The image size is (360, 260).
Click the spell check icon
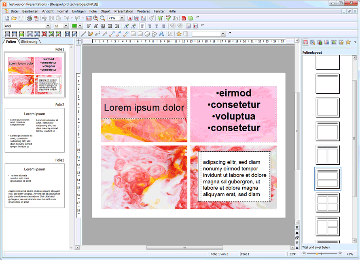[168, 18]
